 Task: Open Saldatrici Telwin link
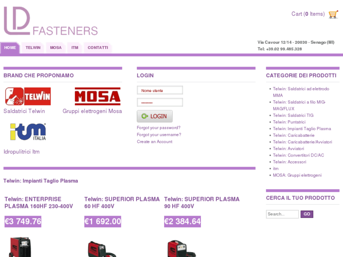pyautogui.click(x=24, y=111)
